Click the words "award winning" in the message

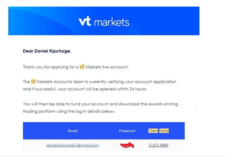click(x=165, y=104)
